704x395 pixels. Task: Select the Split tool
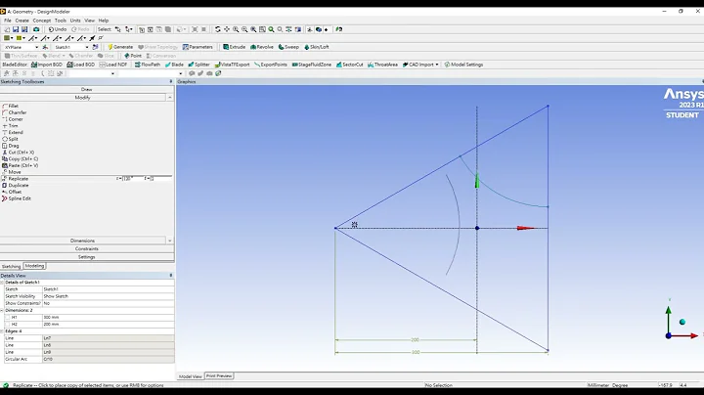(11, 139)
